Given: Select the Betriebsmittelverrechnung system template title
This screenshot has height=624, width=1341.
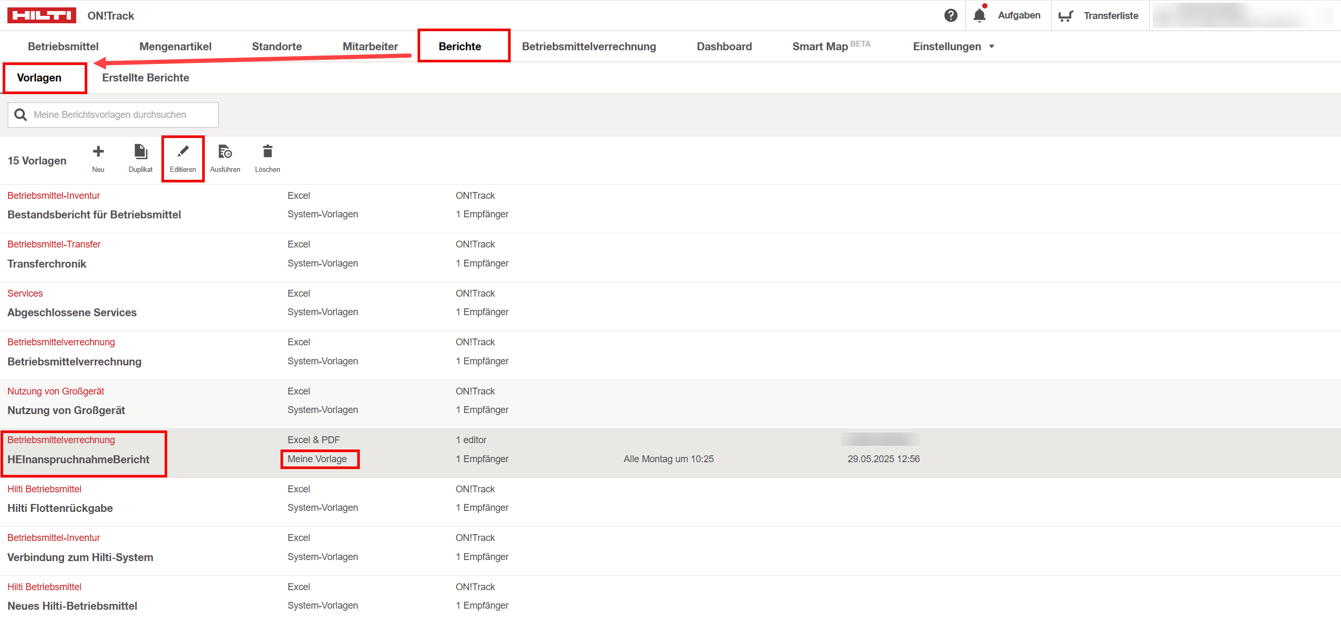Looking at the screenshot, I should [75, 362].
